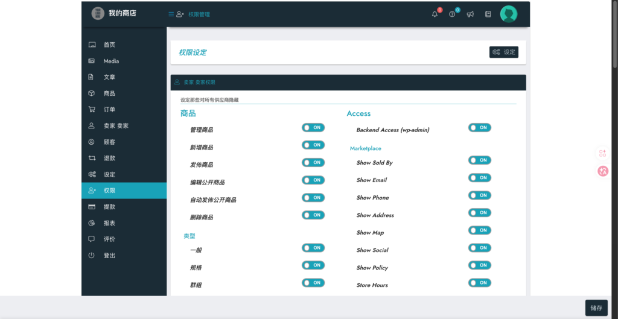Open the knowledge base book icon
Screen dimensions: 618x319
pos(488,14)
